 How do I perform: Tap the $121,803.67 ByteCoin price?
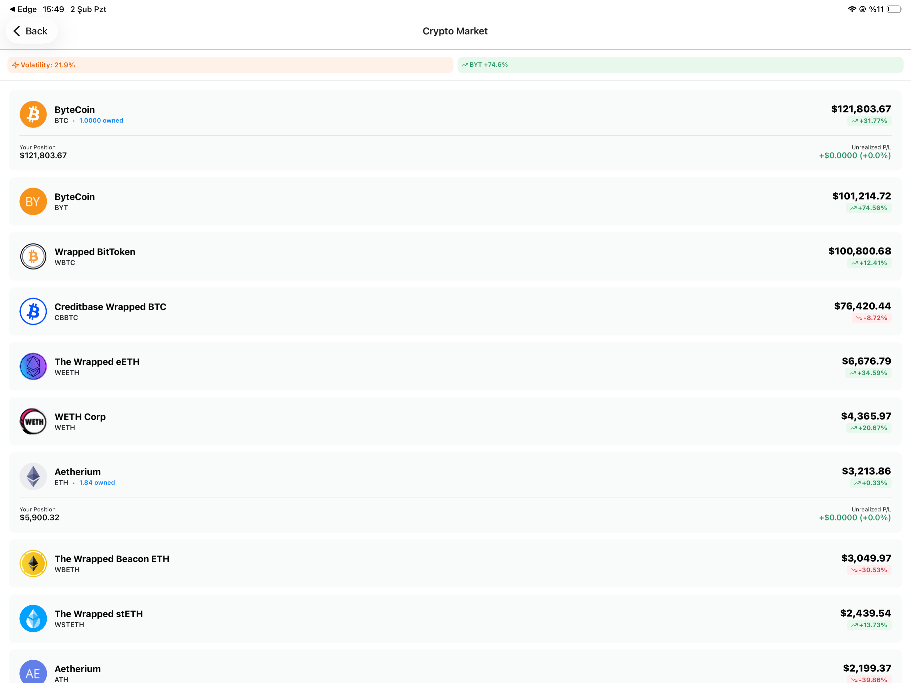(861, 109)
